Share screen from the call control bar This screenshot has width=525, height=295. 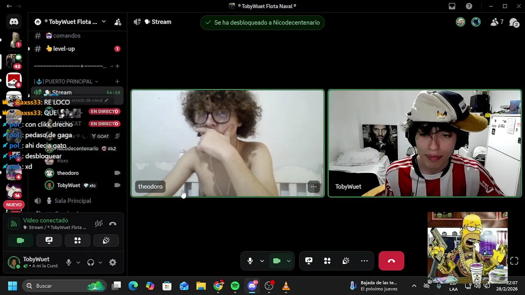coord(309,261)
